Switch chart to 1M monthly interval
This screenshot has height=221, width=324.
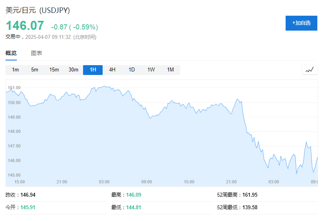170,70
